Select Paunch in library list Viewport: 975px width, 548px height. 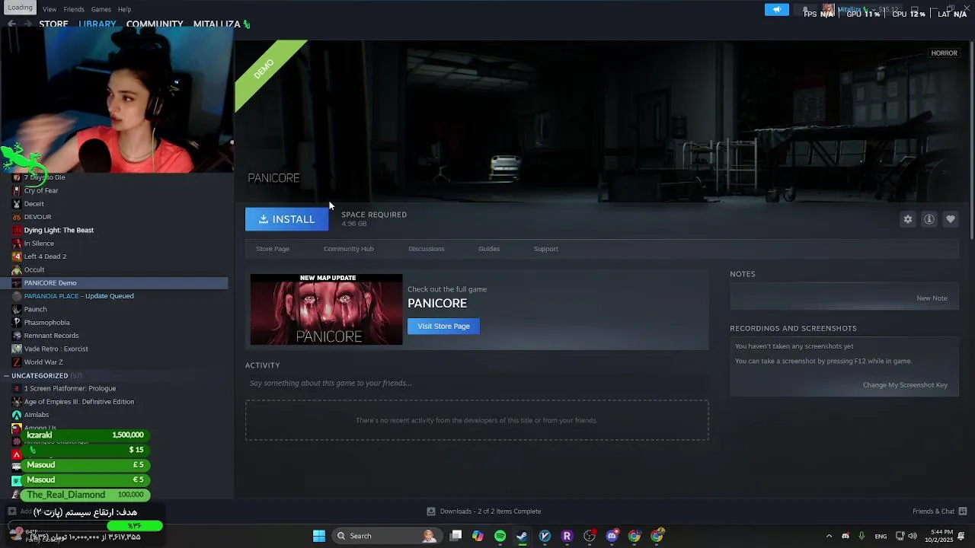[x=35, y=309]
